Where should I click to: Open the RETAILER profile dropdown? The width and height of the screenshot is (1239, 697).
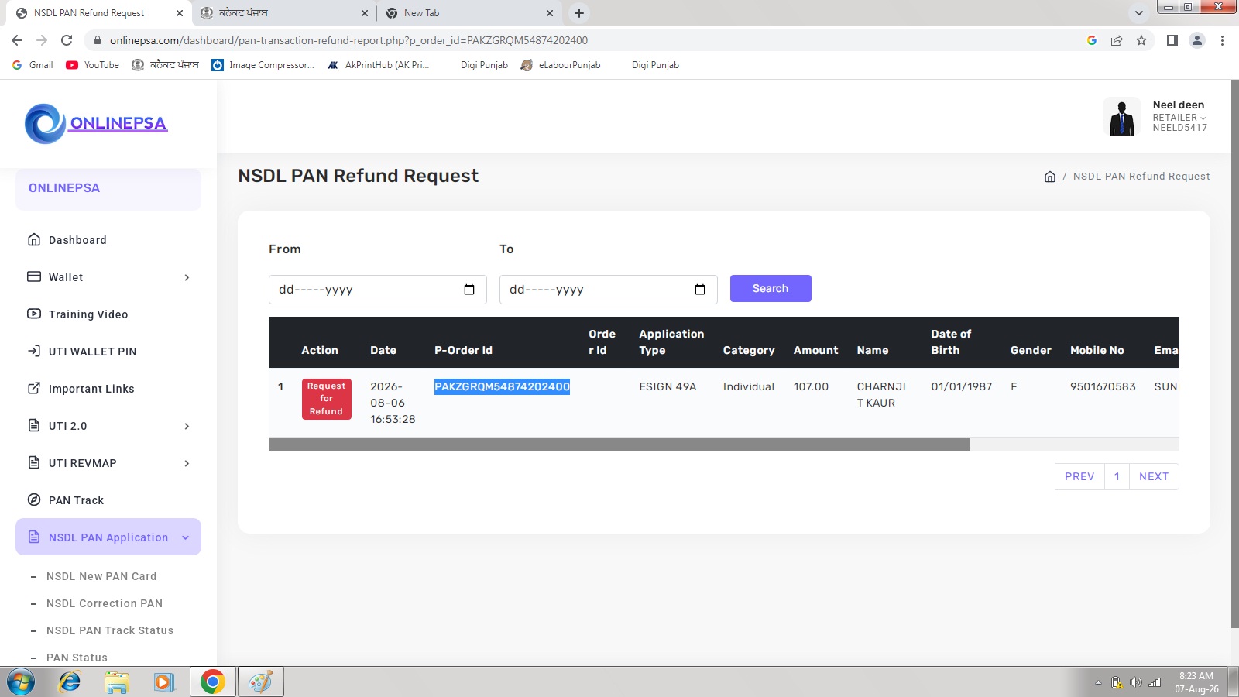click(1179, 118)
